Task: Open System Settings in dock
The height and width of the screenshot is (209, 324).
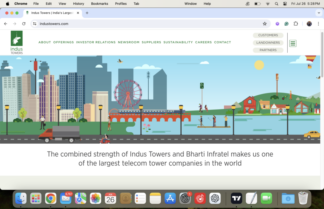Action: tap(185, 198)
